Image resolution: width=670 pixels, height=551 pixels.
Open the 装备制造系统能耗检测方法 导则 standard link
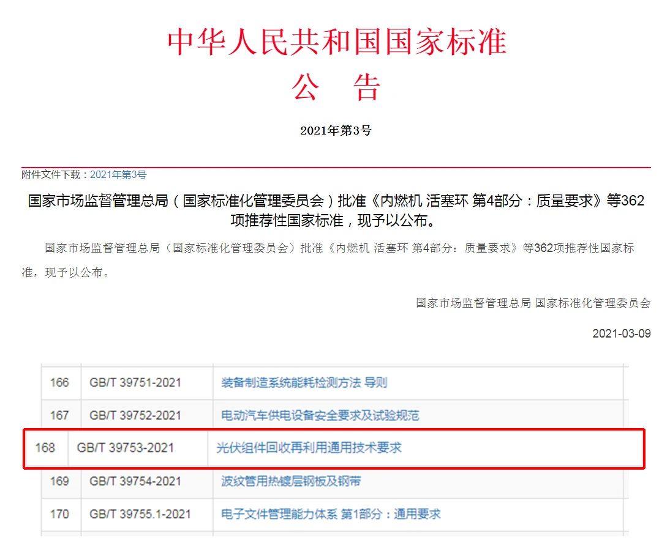[x=304, y=383]
